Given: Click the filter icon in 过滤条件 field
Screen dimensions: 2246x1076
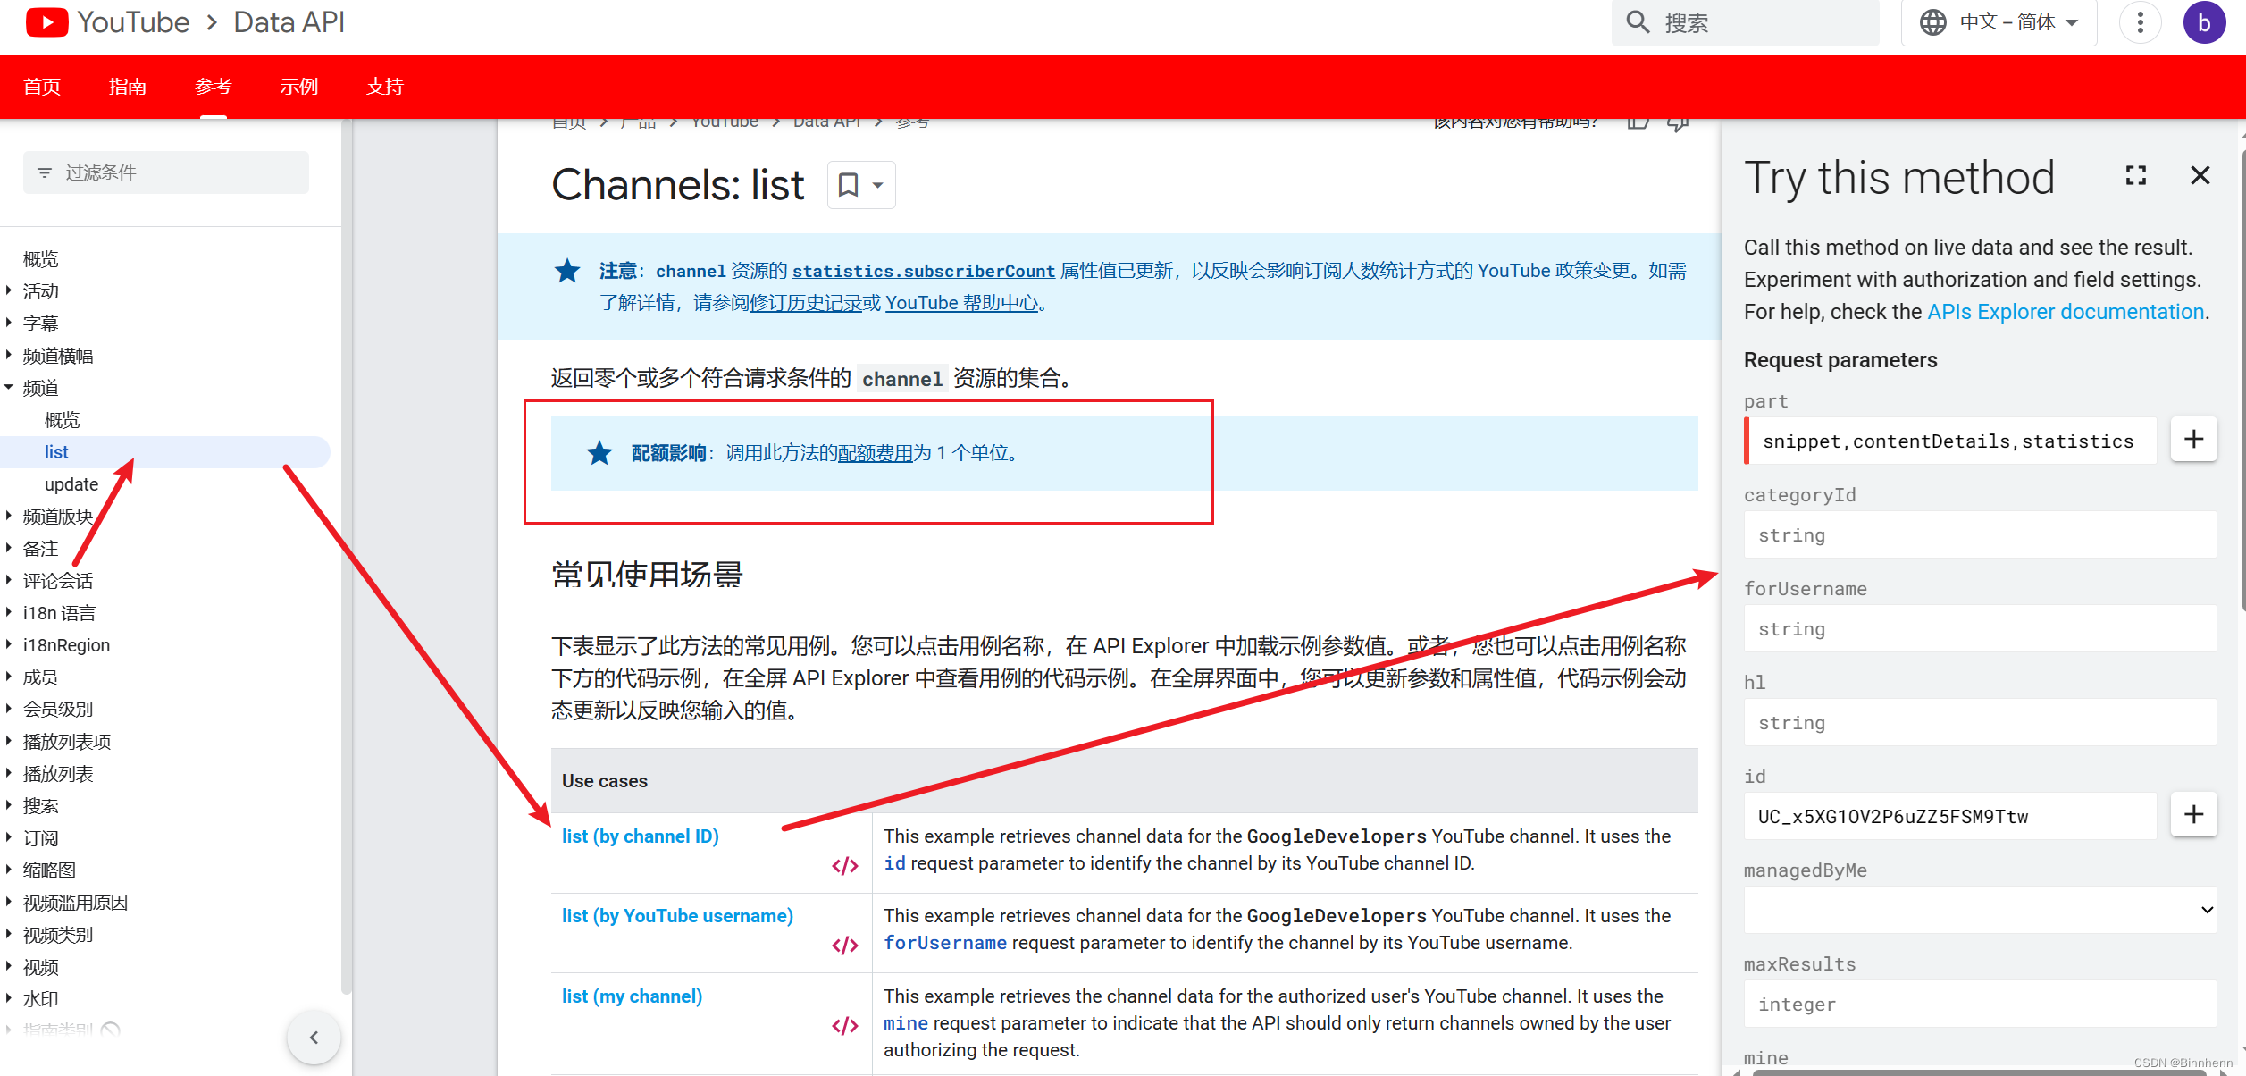Looking at the screenshot, I should (45, 172).
